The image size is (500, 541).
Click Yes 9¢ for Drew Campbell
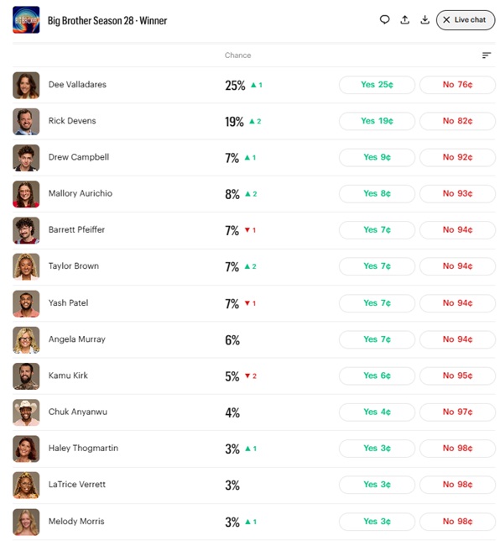click(377, 157)
